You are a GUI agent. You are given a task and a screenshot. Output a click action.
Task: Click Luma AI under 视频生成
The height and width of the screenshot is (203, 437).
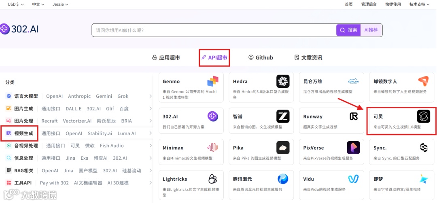click(x=127, y=133)
